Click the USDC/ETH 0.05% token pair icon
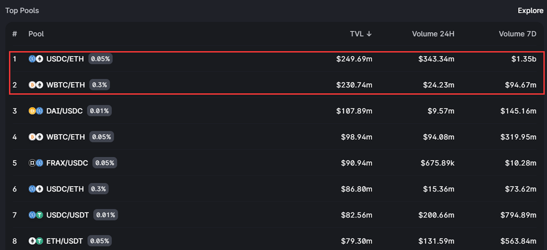 (x=36, y=59)
